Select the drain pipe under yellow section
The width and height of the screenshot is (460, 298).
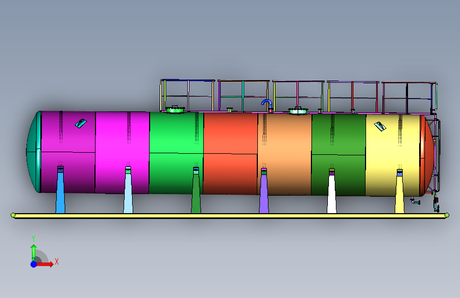415,201
